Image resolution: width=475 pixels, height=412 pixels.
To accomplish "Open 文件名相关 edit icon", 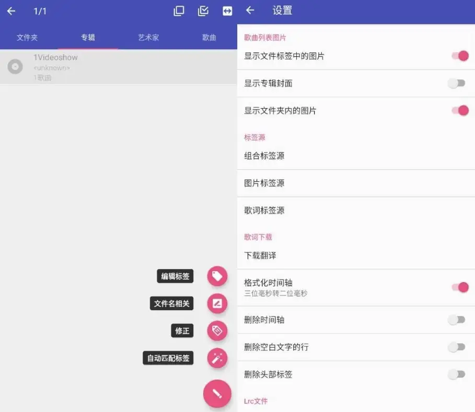I will (217, 303).
